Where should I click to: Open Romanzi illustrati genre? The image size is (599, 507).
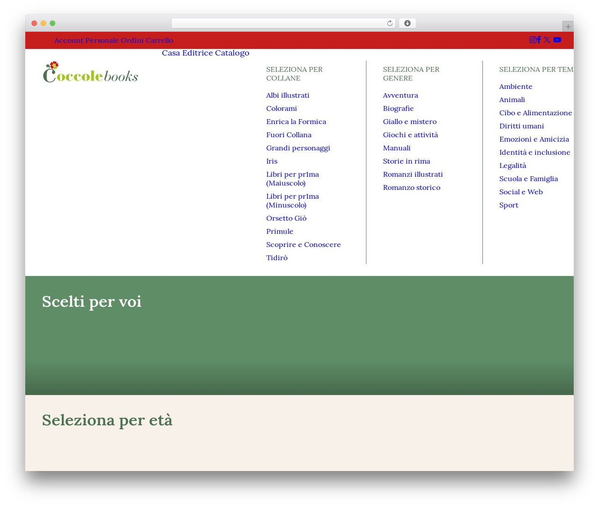(x=413, y=174)
